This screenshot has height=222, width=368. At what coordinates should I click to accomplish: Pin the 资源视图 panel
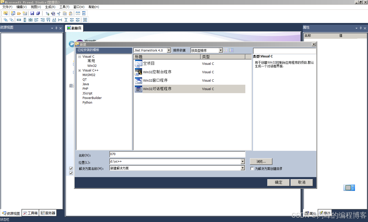coord(56,28)
